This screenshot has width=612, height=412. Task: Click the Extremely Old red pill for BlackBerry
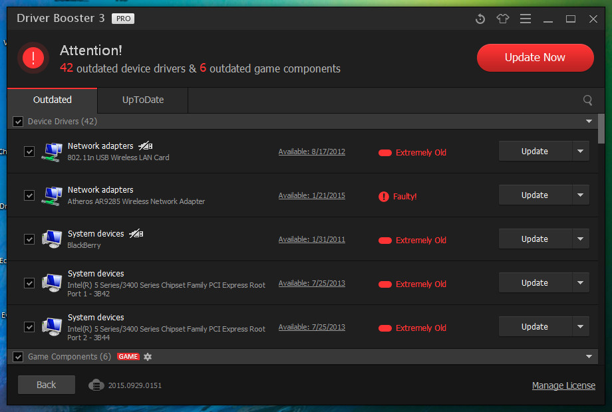point(385,241)
